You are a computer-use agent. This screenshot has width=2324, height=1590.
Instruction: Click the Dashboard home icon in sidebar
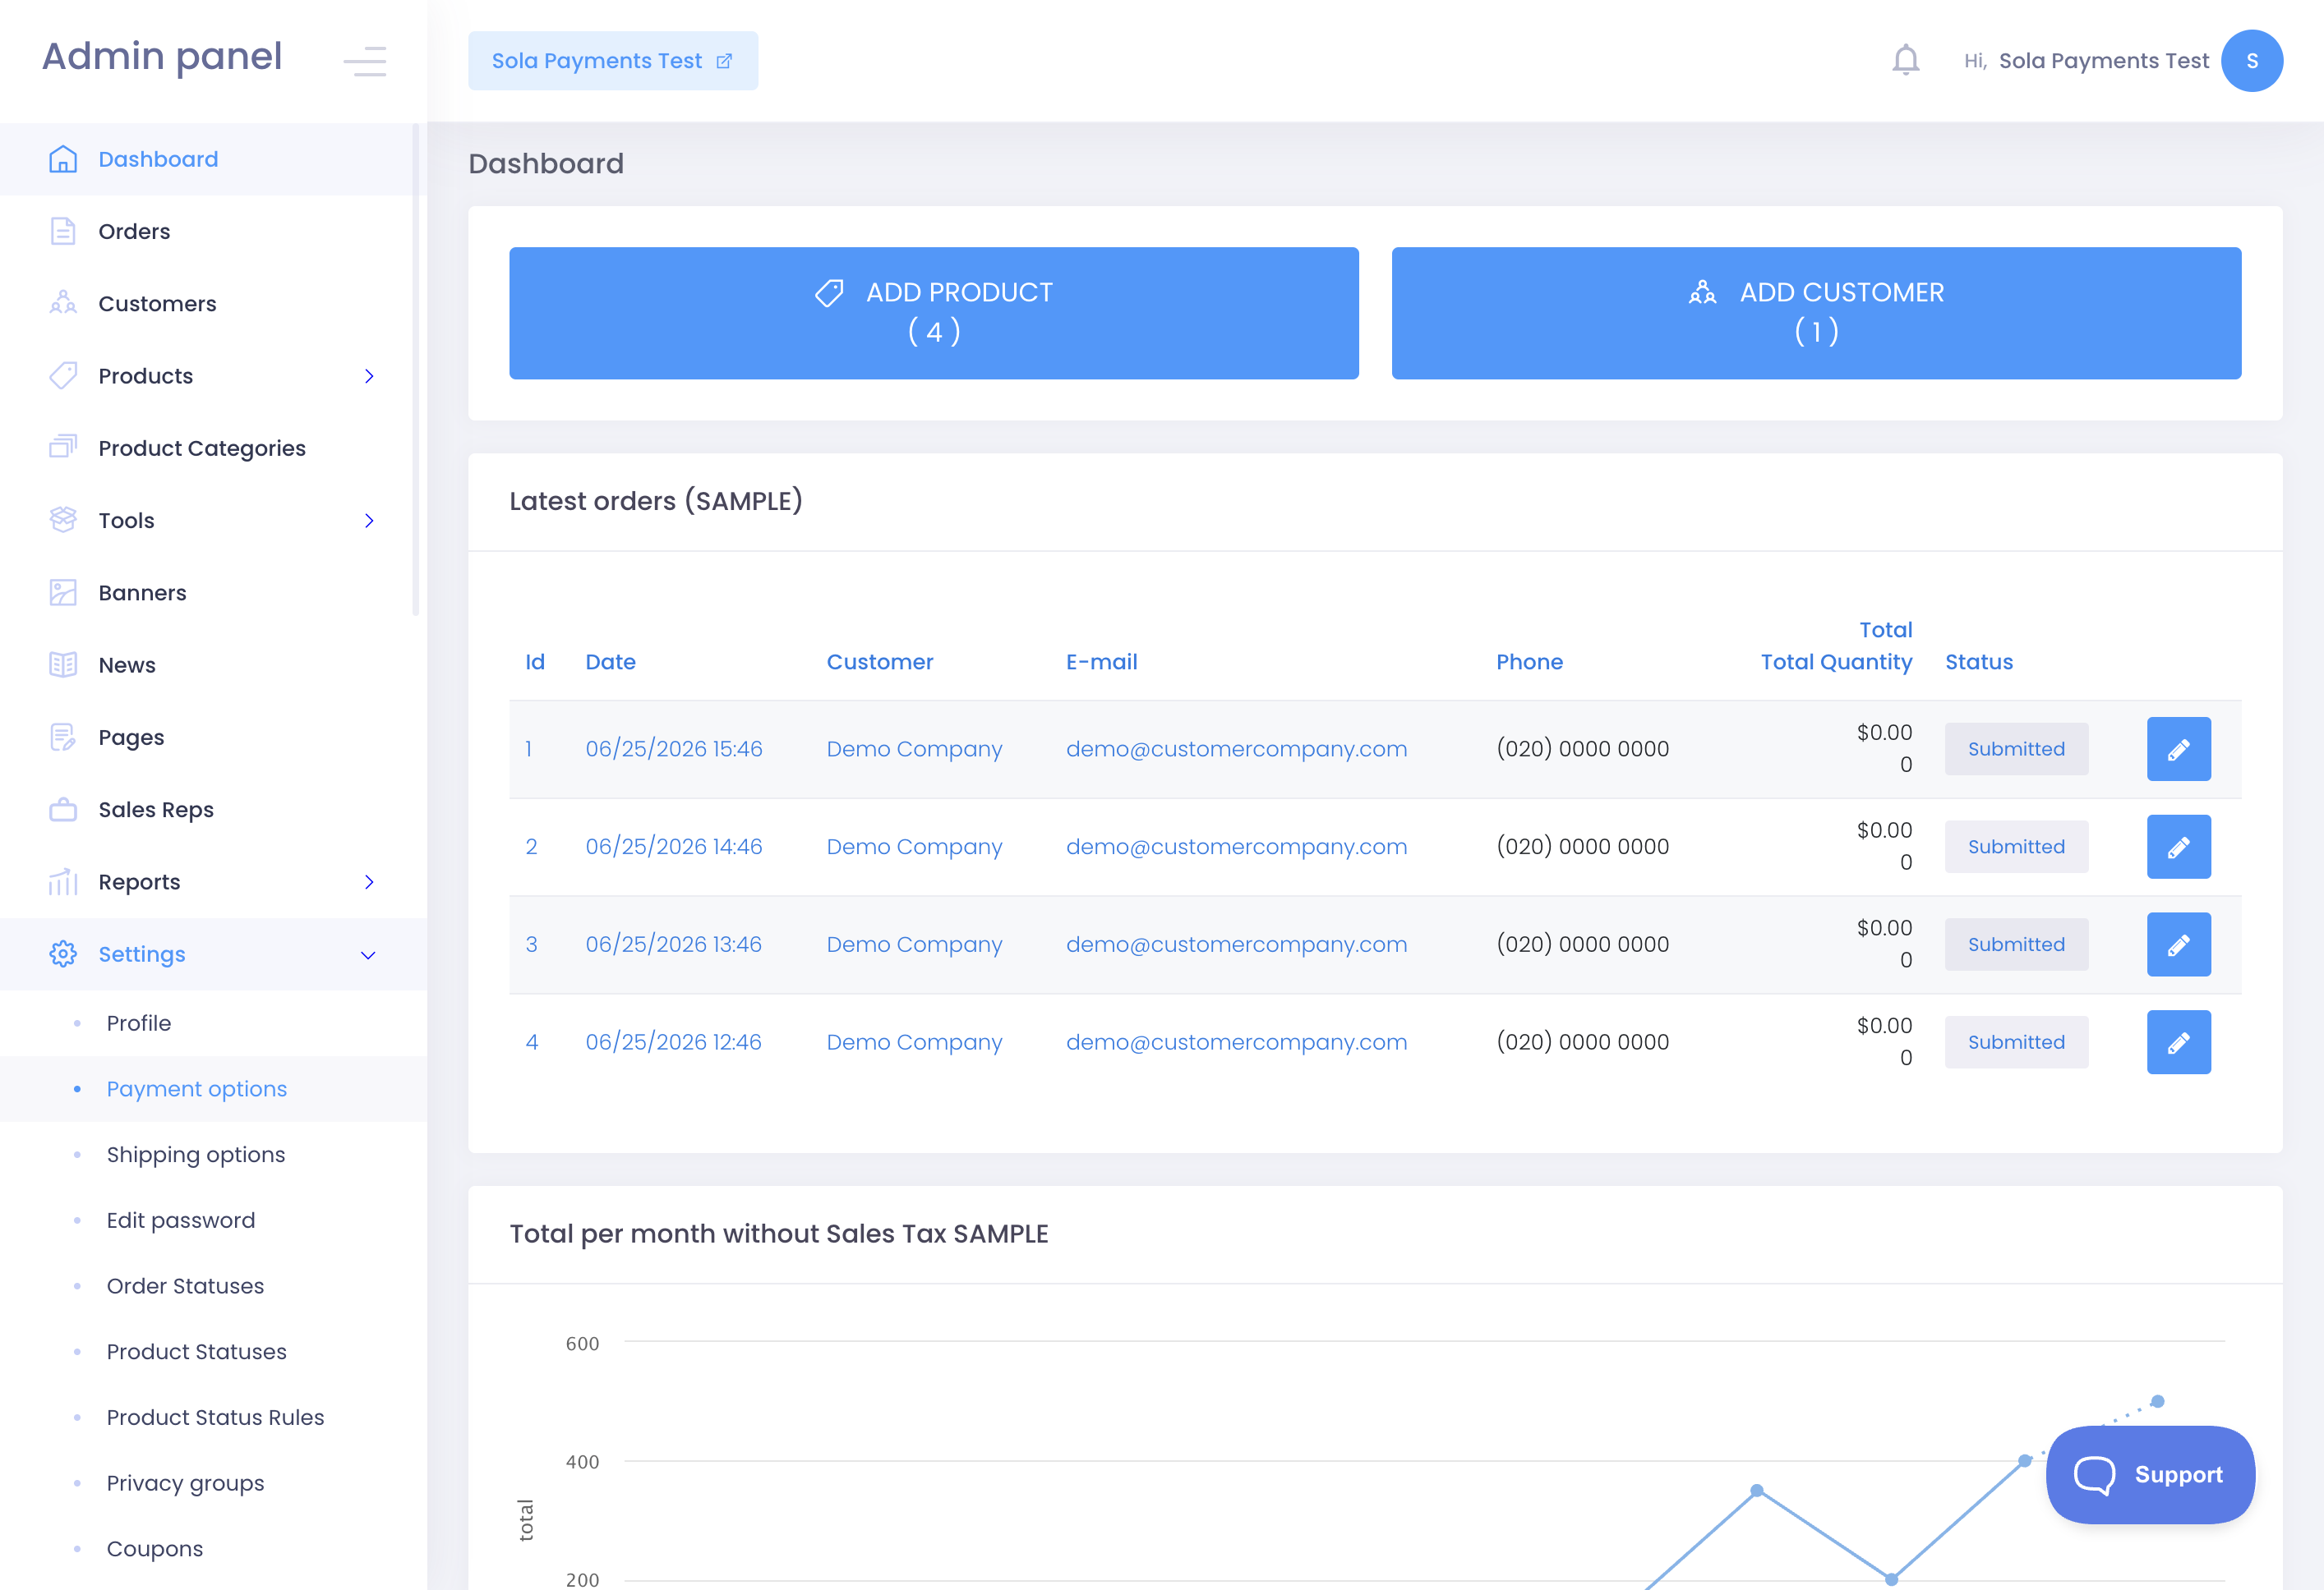tap(63, 159)
